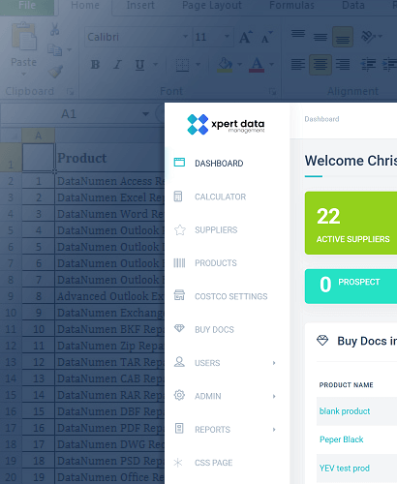Click the Dashboard breadcrumb link

click(321, 119)
